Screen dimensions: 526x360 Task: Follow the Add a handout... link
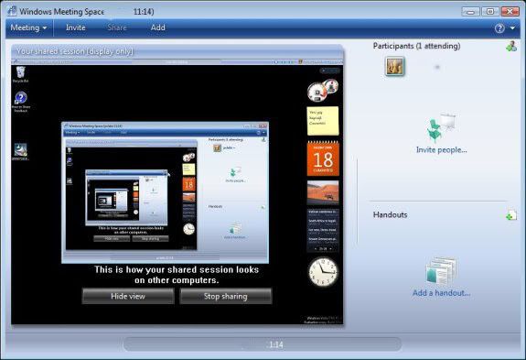[x=441, y=293]
